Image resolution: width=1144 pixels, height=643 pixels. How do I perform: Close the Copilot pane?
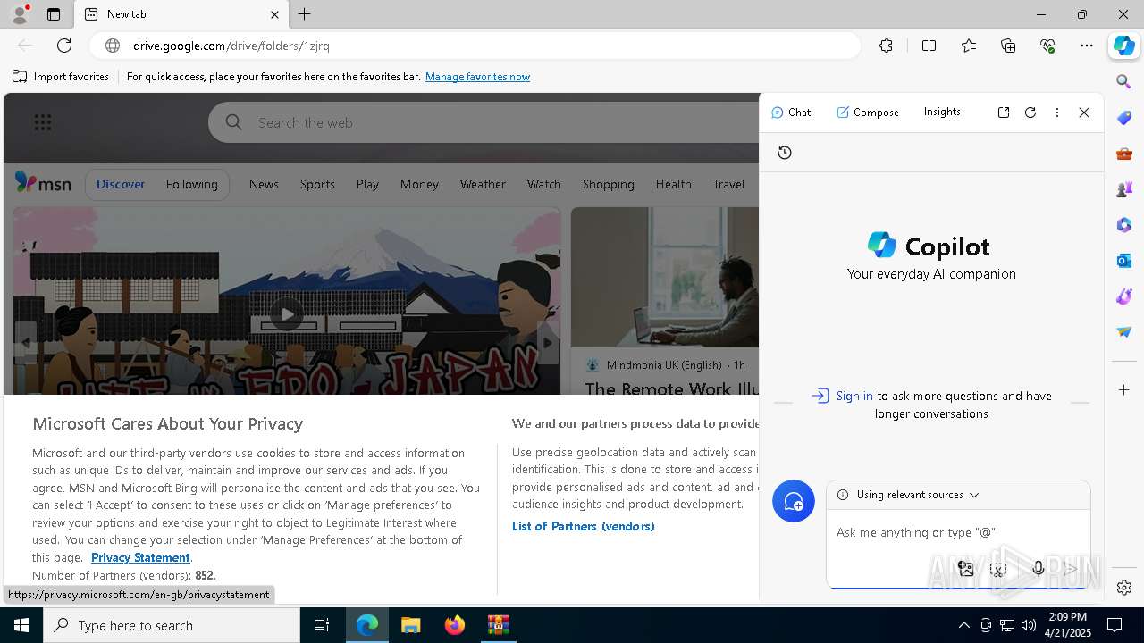[1084, 113]
